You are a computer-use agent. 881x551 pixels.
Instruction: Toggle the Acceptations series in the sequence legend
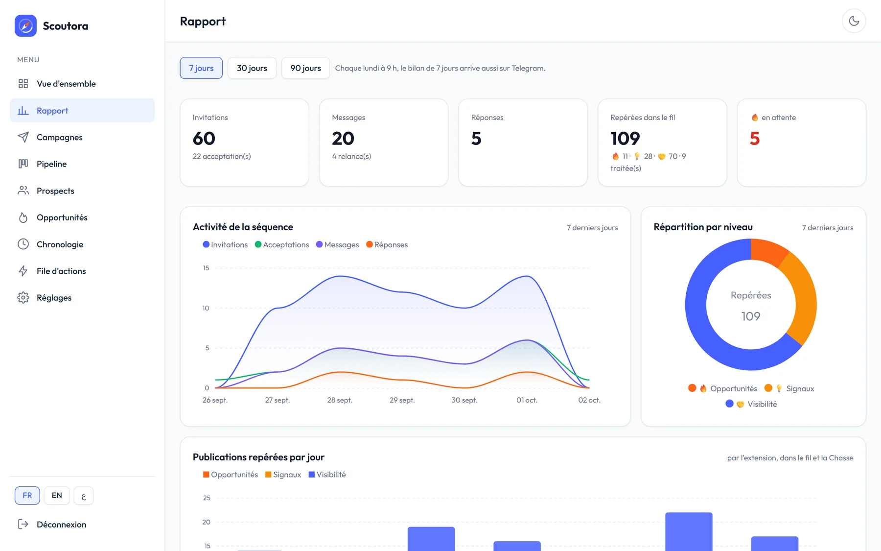282,244
